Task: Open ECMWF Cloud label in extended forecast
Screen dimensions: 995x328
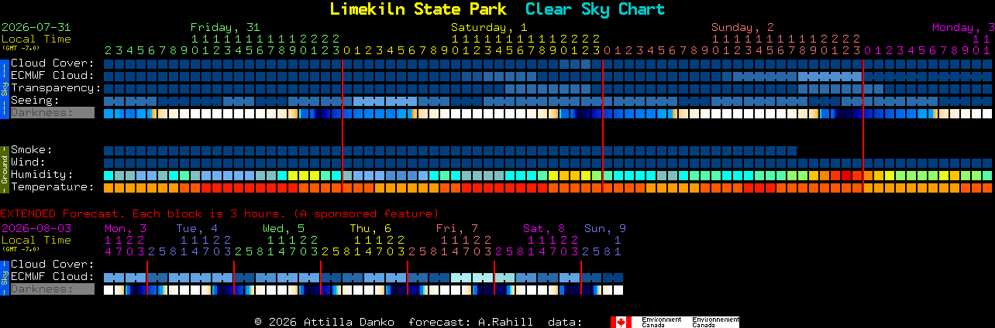Action: coord(53,277)
